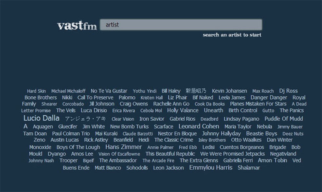This screenshot has width=322, height=192.
Task: Select Rachelle Ann Go
Action: coord(171,104)
